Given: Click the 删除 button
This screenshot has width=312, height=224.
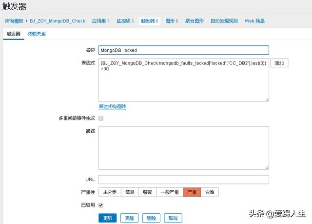Looking at the screenshot, I should [x=151, y=218].
